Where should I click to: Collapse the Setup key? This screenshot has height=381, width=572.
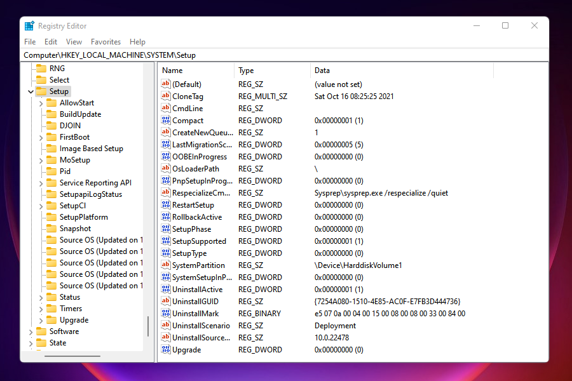point(30,91)
